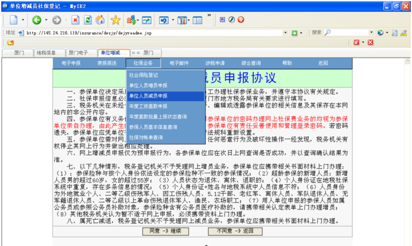The height and width of the screenshot is (246, 412).
Task: Click the side panel layout icon
Action: pos(197,20)
